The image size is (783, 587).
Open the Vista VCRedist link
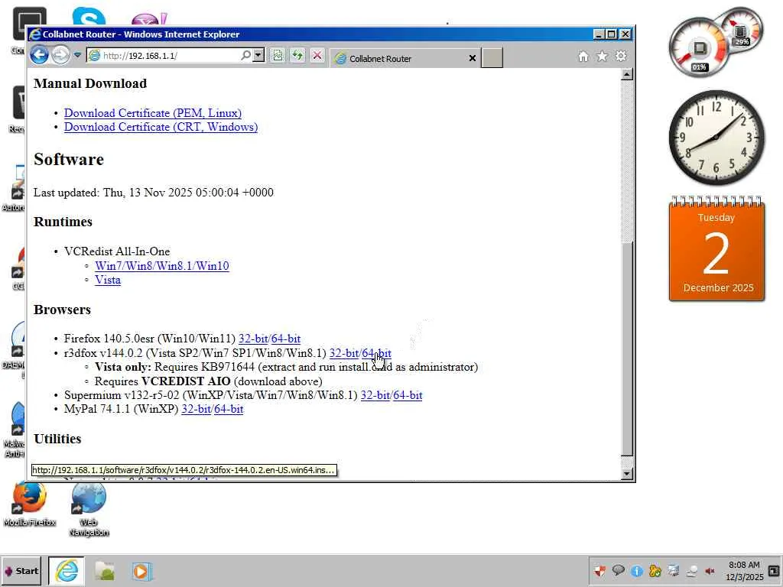pos(108,280)
